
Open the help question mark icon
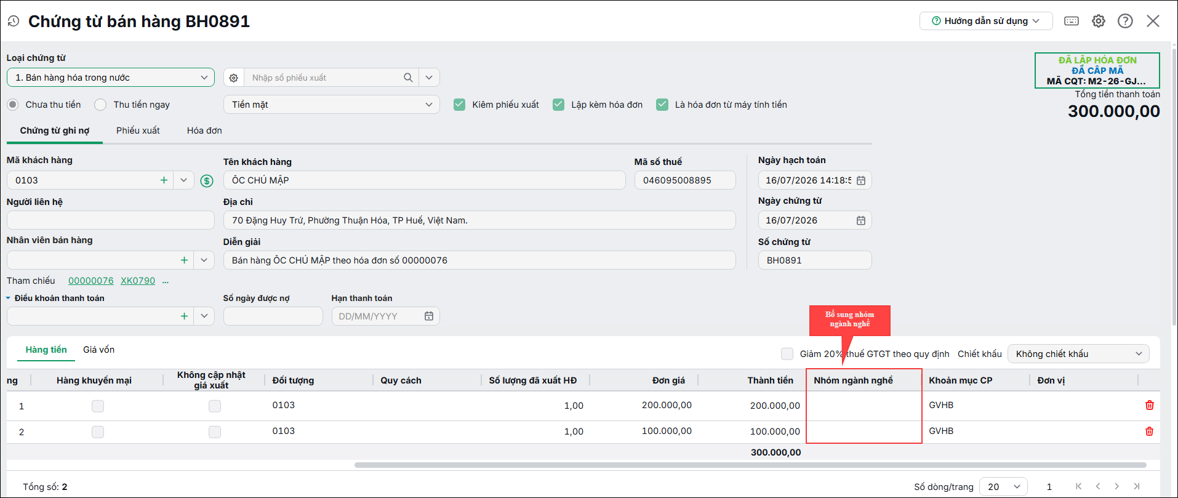coord(1125,21)
